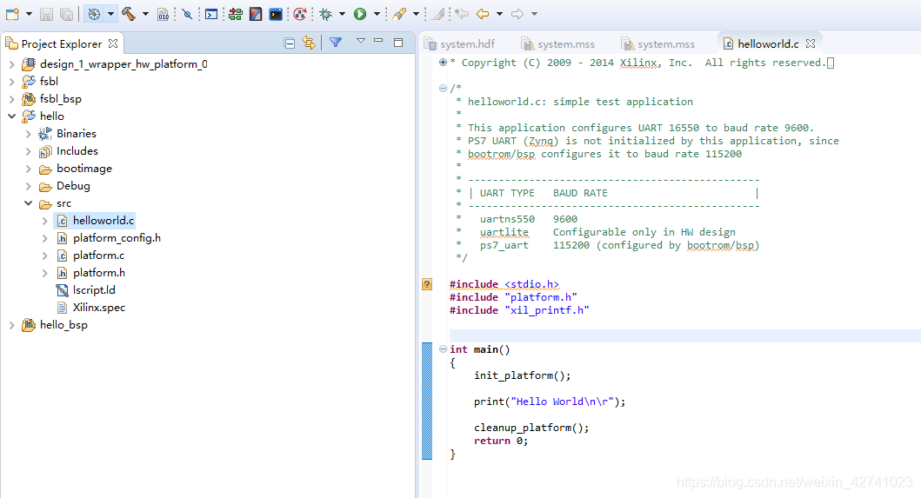The image size is (921, 498).
Task: Expand the Binaries node
Action: click(28, 134)
